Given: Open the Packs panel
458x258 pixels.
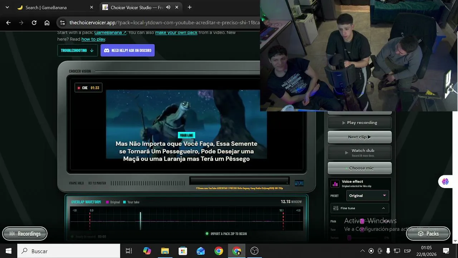Looking at the screenshot, I should tap(428, 234).
